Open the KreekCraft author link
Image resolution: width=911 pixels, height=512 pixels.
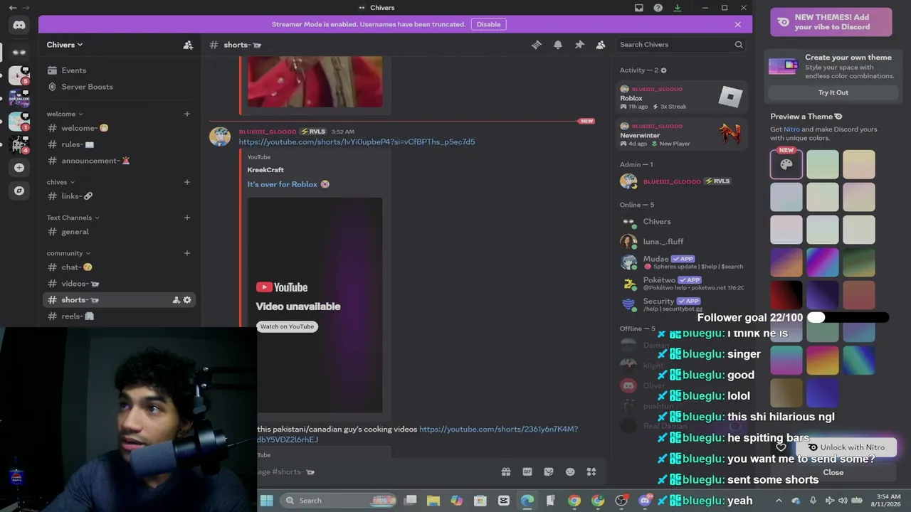(x=265, y=170)
